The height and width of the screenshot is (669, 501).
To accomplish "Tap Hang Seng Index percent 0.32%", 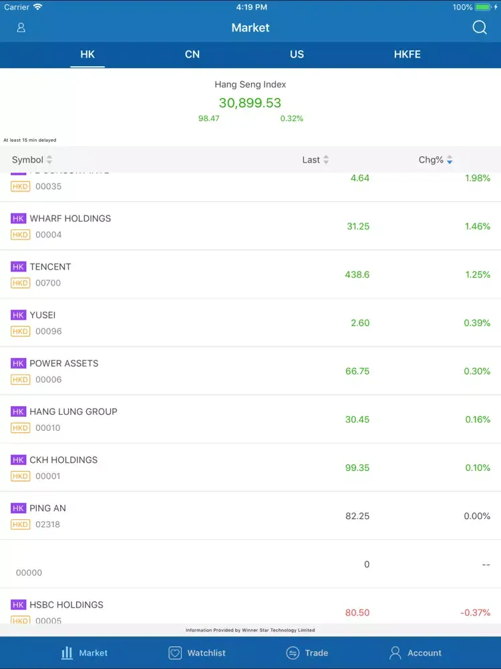I will [x=292, y=118].
